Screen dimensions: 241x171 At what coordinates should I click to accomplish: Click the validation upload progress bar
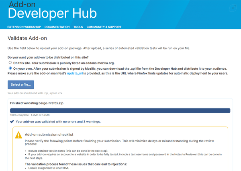(x=120, y=111)
